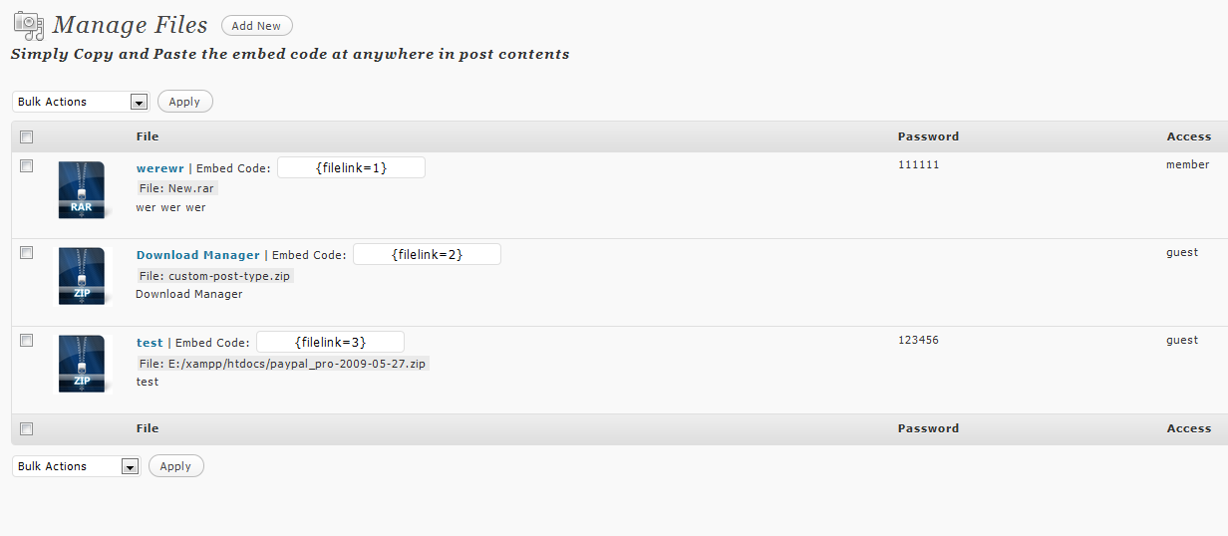Click the ZIP icon for test file
The width and height of the screenshot is (1228, 536).
(x=82, y=364)
